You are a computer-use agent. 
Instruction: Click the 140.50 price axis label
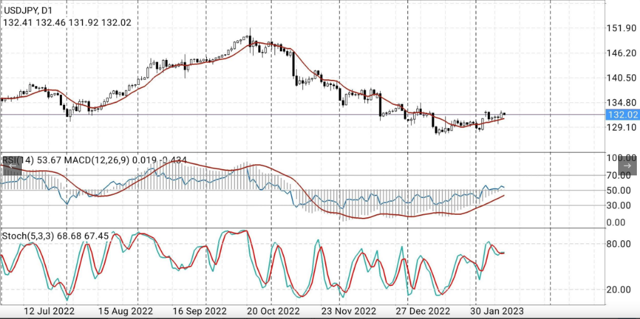point(621,78)
